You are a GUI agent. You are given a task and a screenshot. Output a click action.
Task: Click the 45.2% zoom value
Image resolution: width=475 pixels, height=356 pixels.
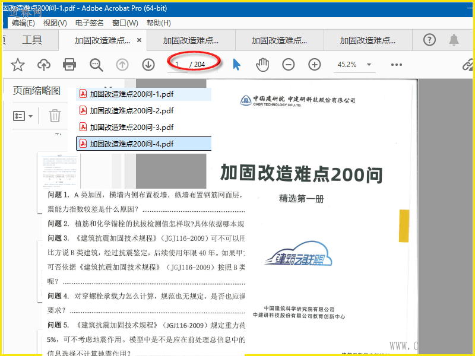click(x=347, y=65)
